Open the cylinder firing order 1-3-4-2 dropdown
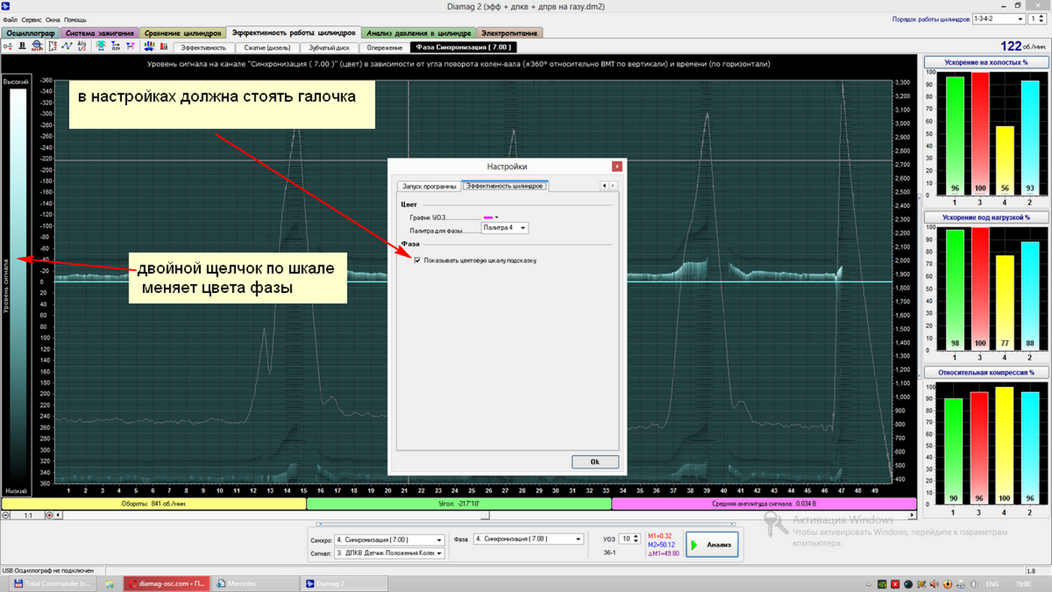The image size is (1052, 592). [998, 19]
